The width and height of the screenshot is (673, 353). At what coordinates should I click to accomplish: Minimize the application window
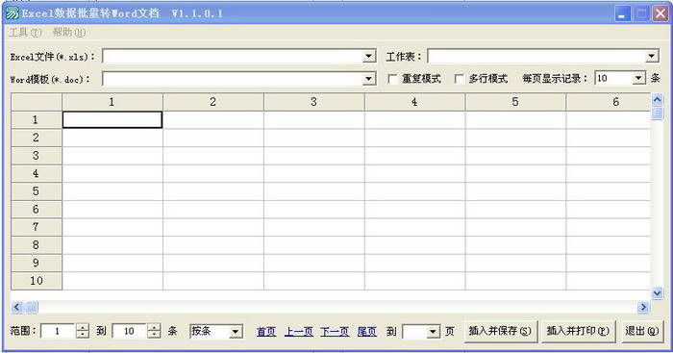(x=622, y=13)
